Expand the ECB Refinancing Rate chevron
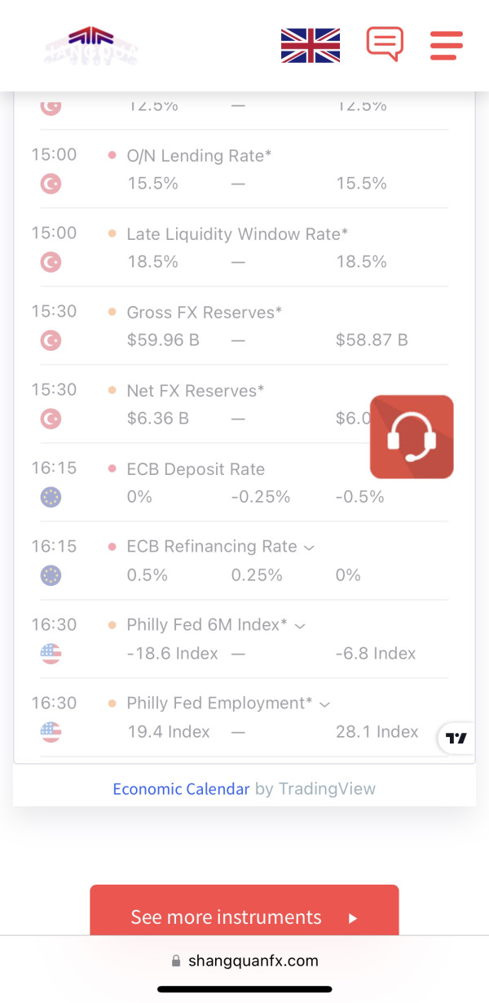 (x=309, y=548)
